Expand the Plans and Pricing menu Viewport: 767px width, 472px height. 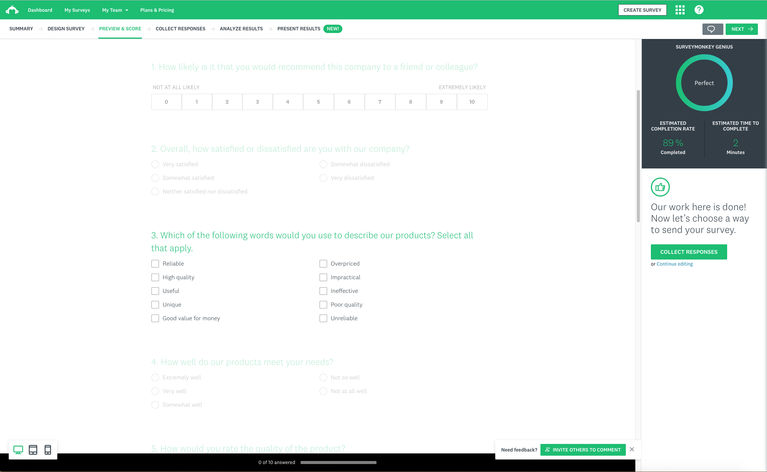click(157, 9)
